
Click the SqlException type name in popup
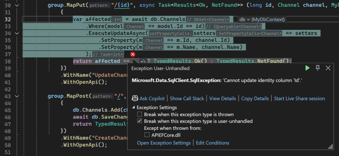click(x=177, y=81)
